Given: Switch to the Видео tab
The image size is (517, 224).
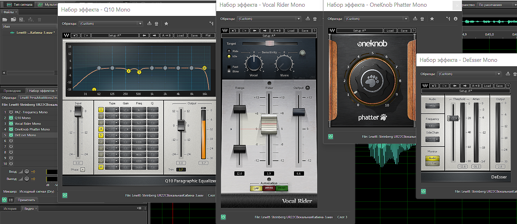Looking at the screenshot, I should 29,209.
